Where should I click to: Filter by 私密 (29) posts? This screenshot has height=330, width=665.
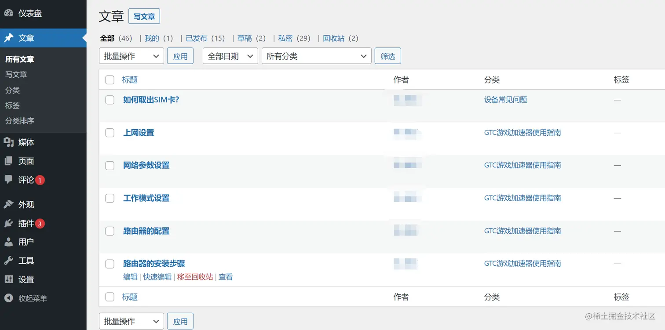[294, 38]
